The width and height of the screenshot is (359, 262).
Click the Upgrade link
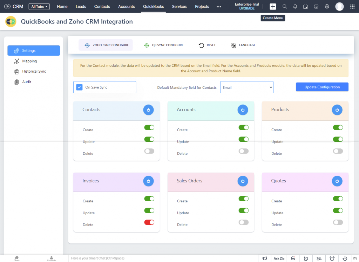point(247,8)
